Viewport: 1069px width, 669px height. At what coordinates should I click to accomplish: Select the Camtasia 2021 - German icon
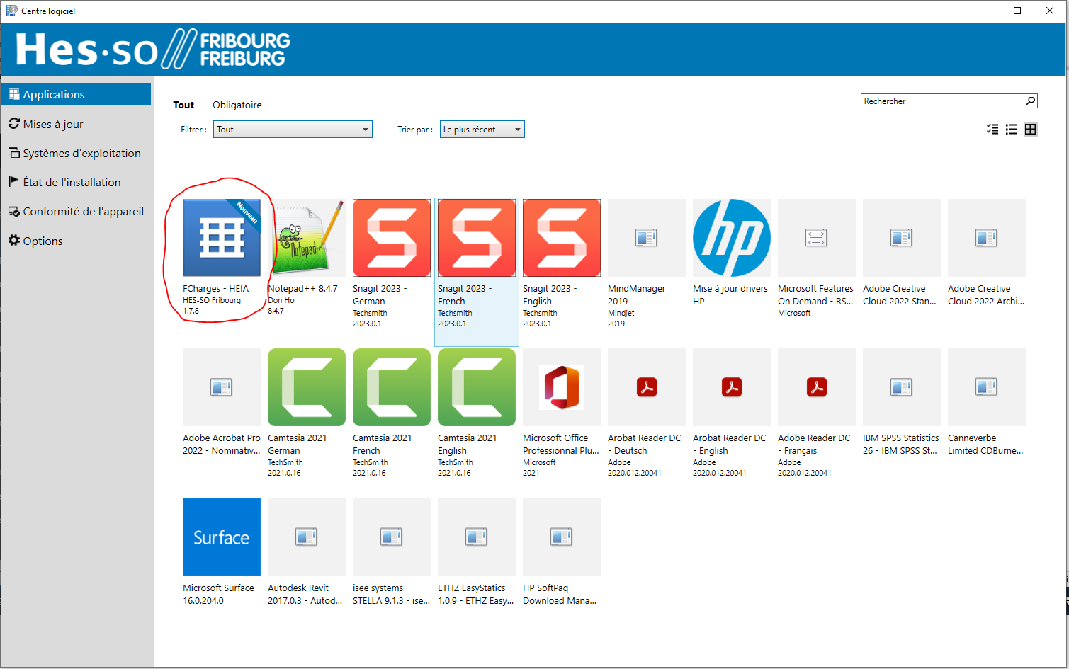(307, 387)
